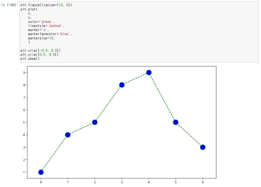Click the plt.xlim([-0.5, 6.5]) line
This screenshot has height=187, width=261.
click(40, 50)
